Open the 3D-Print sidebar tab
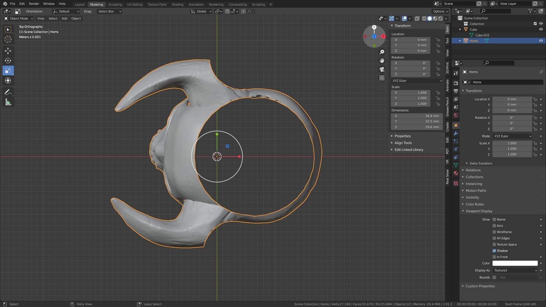 coord(447,68)
